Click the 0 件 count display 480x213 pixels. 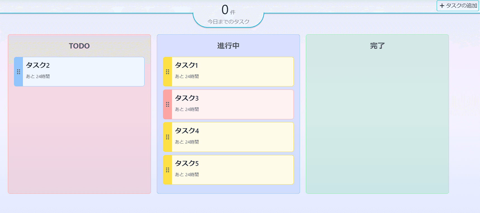click(228, 10)
